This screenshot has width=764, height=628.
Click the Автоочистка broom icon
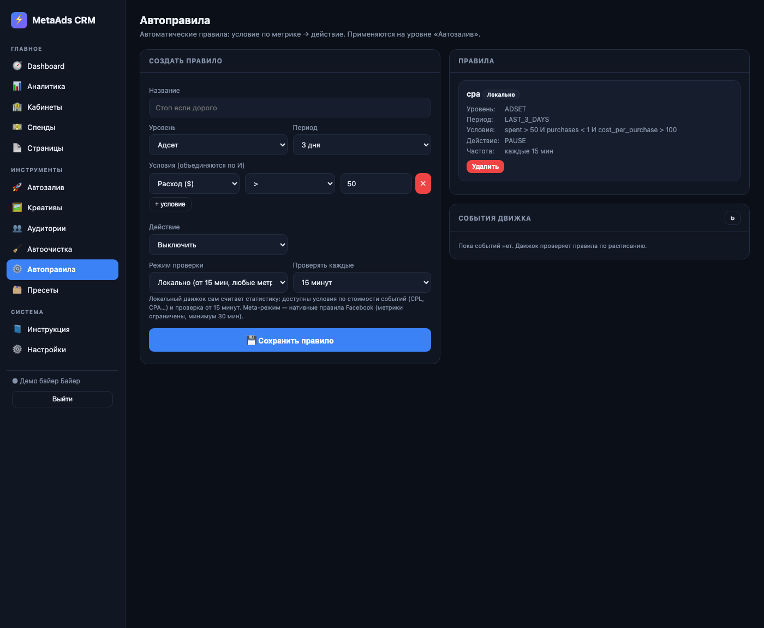tap(17, 249)
